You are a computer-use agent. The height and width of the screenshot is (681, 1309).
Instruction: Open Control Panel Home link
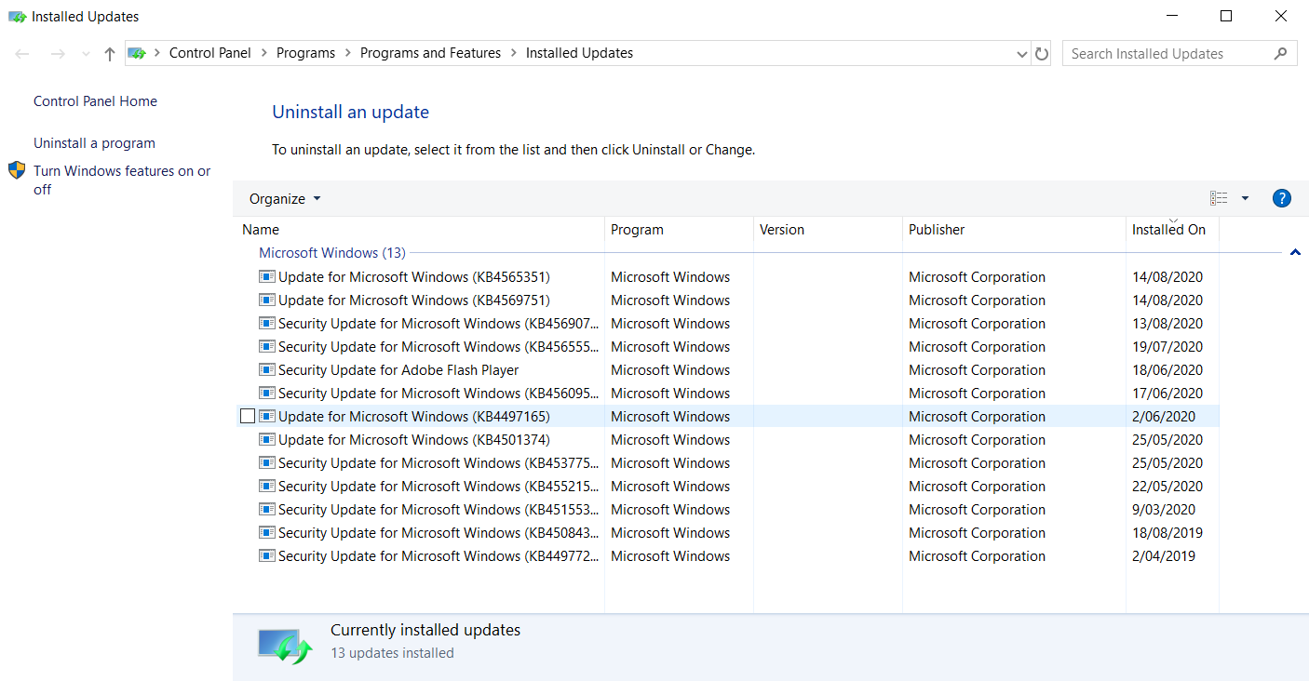[x=95, y=101]
